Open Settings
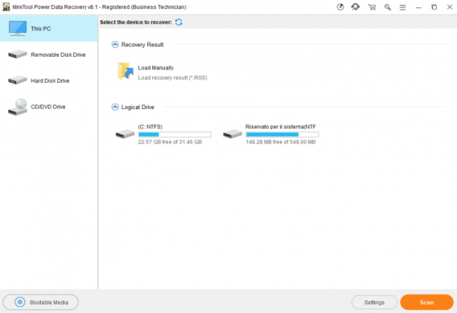 click(x=374, y=303)
